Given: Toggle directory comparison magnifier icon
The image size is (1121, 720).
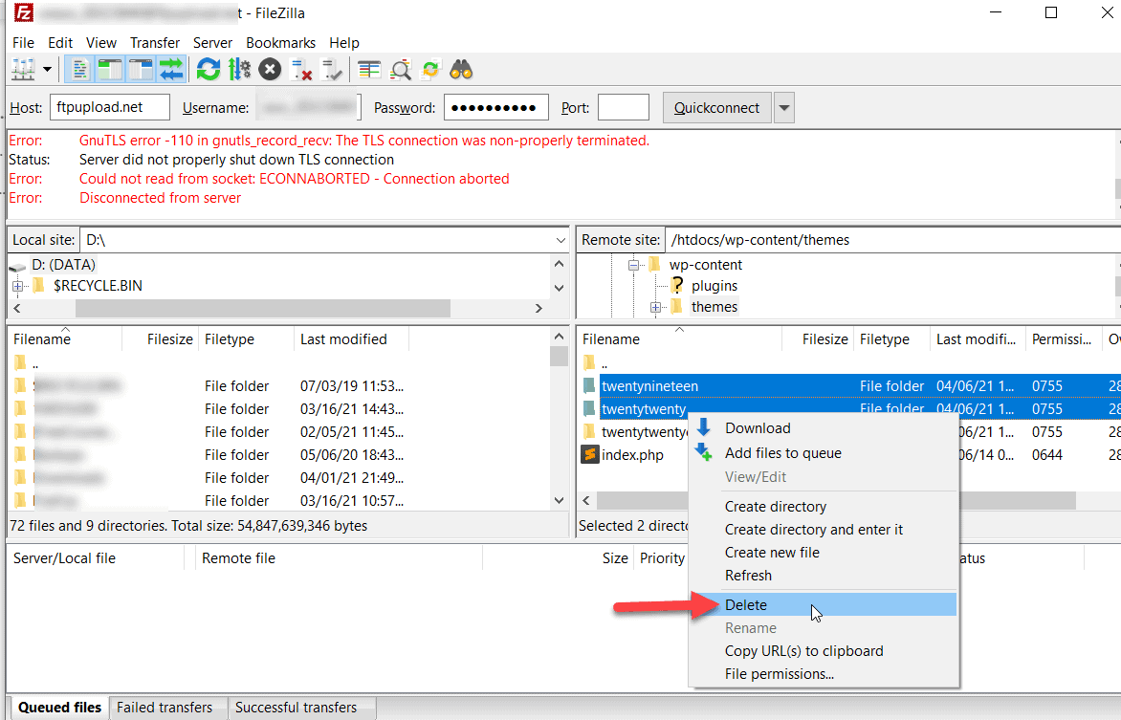Looking at the screenshot, I should [401, 70].
